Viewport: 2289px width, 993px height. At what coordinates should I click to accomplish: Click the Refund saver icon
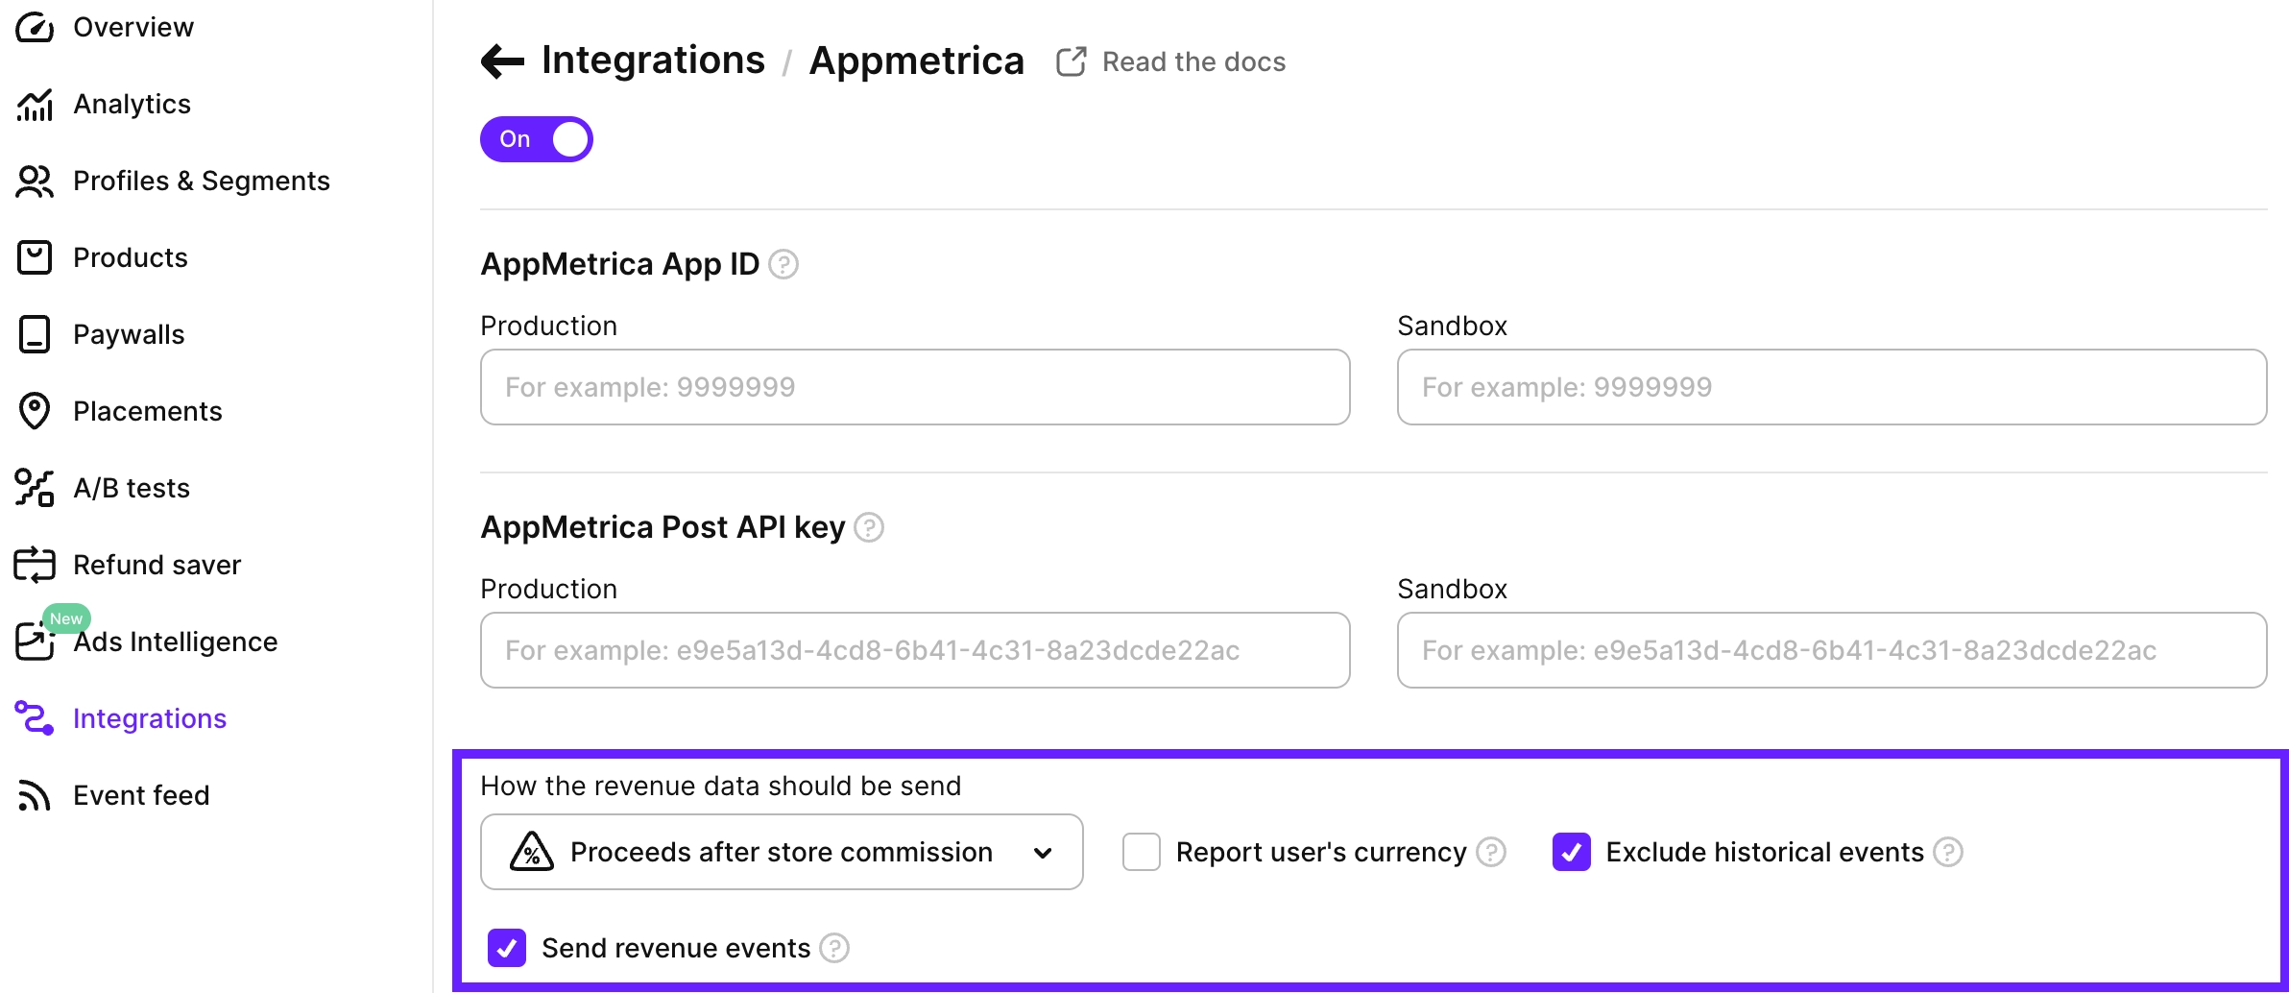[35, 565]
